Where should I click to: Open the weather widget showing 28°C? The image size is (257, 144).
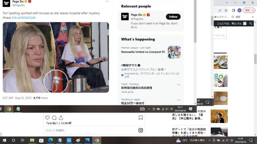coord(190,140)
